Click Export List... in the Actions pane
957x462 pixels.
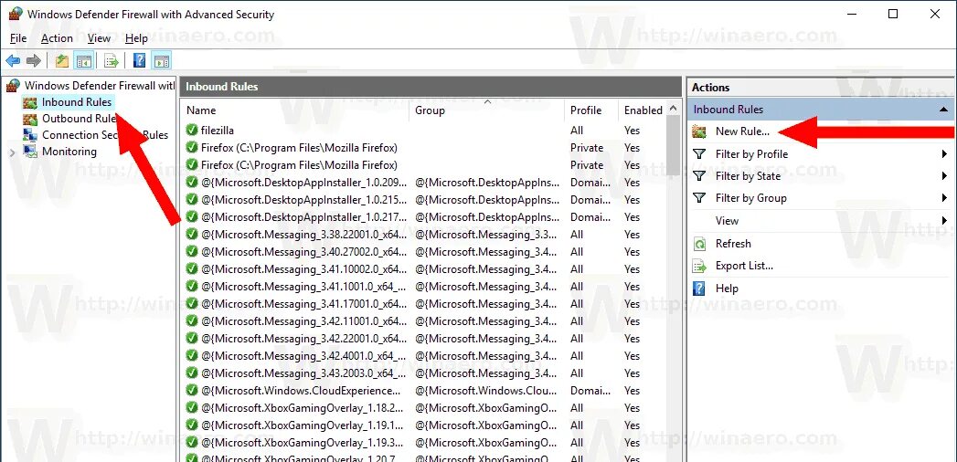[744, 266]
